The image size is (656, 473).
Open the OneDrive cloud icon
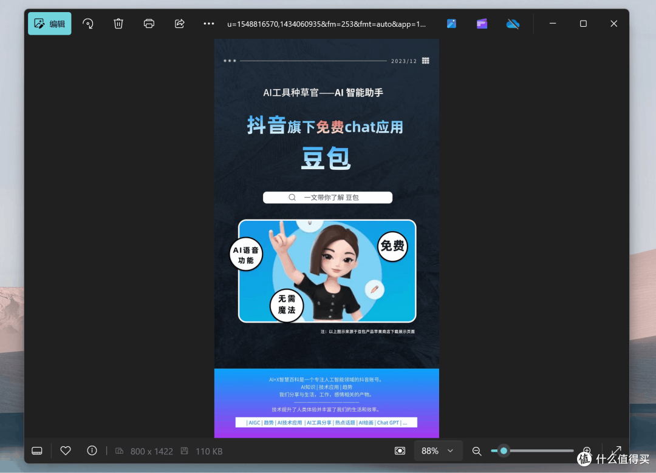coord(513,24)
